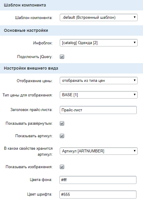The height and width of the screenshot is (203, 143).
Task: Click the Основные настройки section header
Action: coord(71,31)
